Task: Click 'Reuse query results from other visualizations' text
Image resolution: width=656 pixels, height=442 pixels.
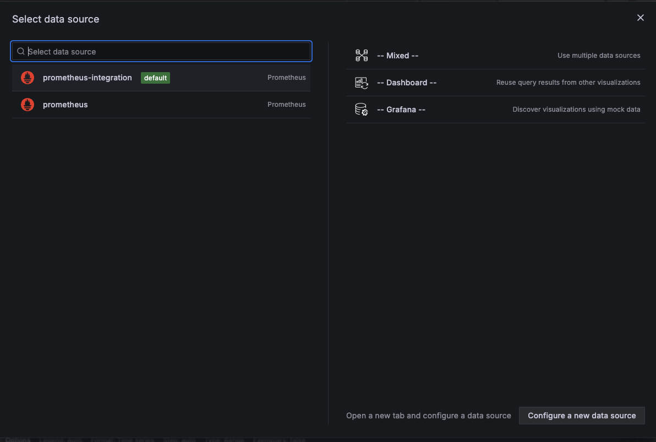Action: 568,83
